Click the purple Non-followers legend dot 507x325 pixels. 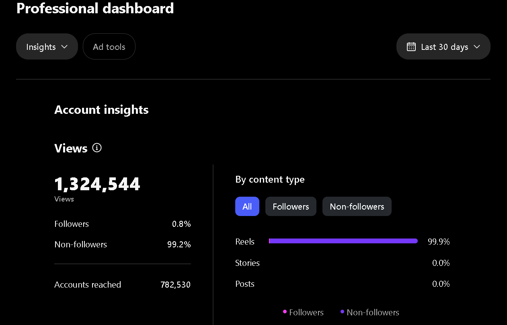(x=342, y=312)
